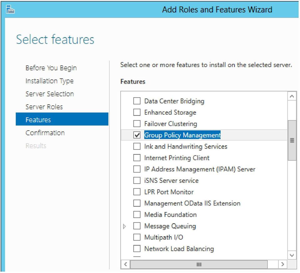Open the Confirmation wizard step
The image size is (300, 273).
(45, 133)
